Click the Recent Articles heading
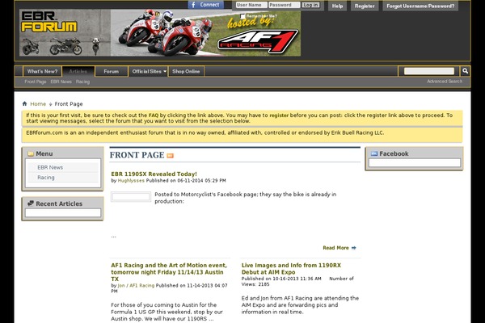485x323 pixels. coord(59,203)
